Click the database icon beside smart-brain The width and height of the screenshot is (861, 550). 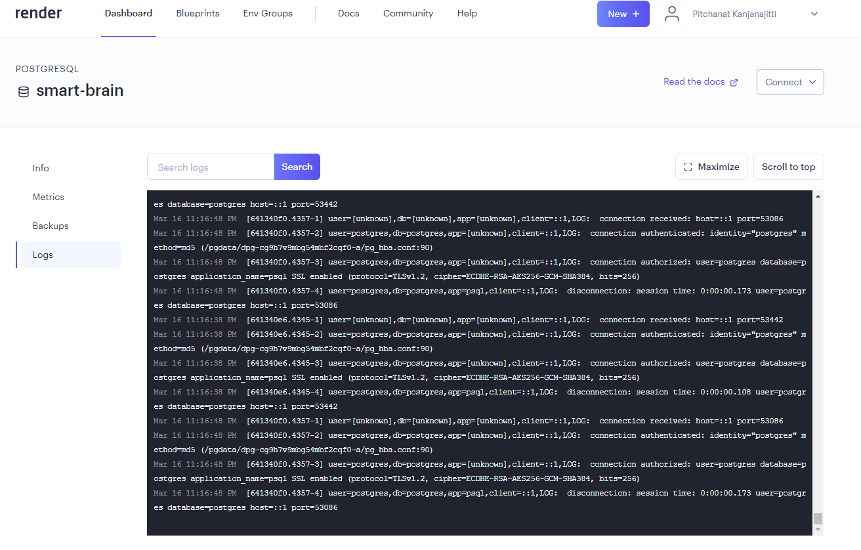(23, 91)
